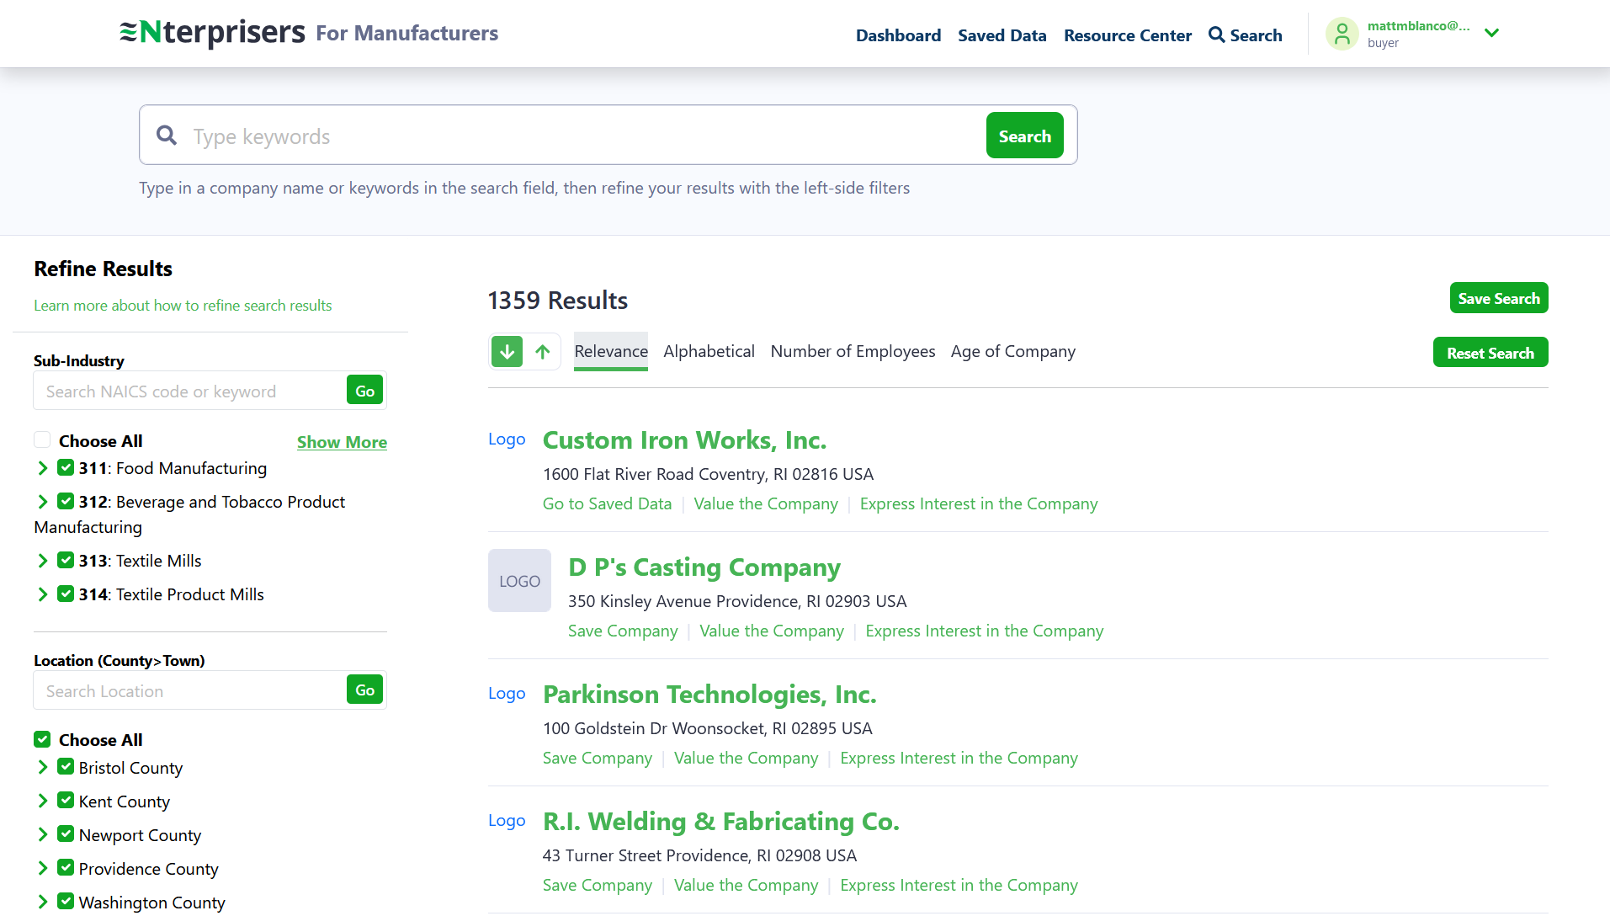This screenshot has width=1610, height=916.
Task: Click D P's Casting Company logo placeholder
Action: pos(519,581)
